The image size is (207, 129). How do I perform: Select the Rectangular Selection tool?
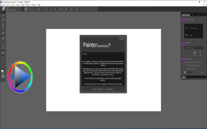click(x=3, y=43)
